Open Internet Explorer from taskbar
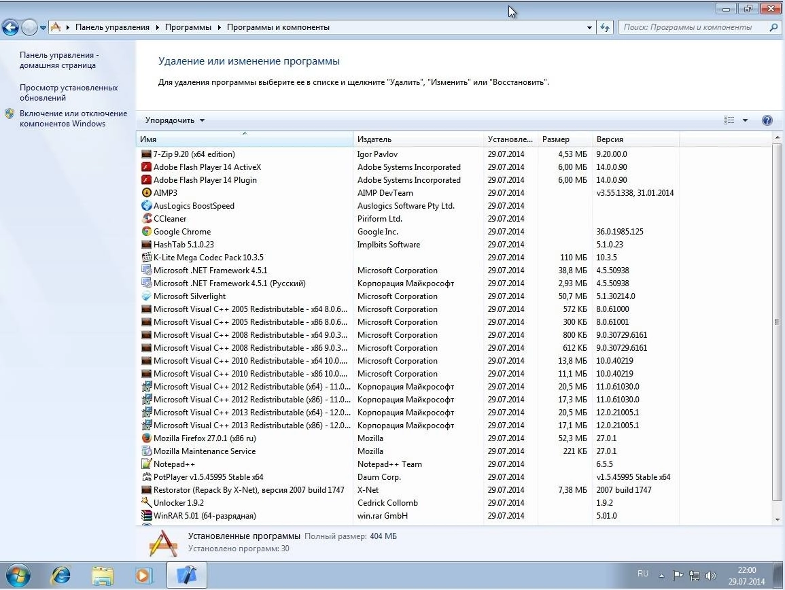This screenshot has height=590, width=785. click(x=61, y=576)
